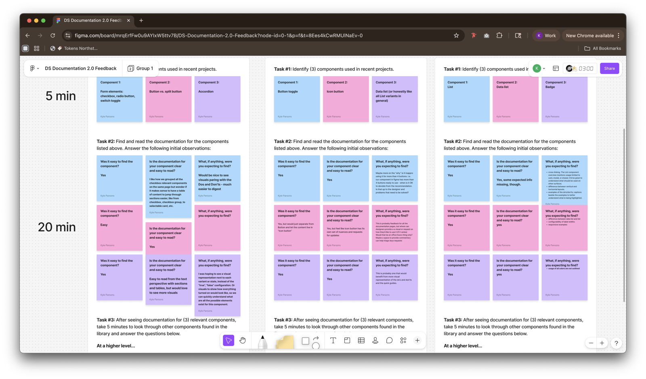
Task: Open a new browser tab
Action: click(x=141, y=20)
